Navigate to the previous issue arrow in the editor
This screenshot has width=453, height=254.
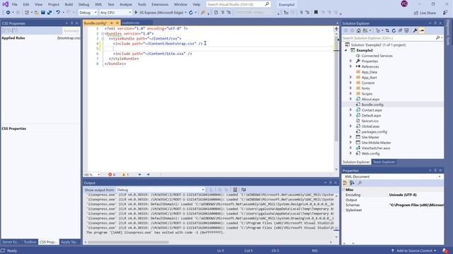[x=140, y=174]
